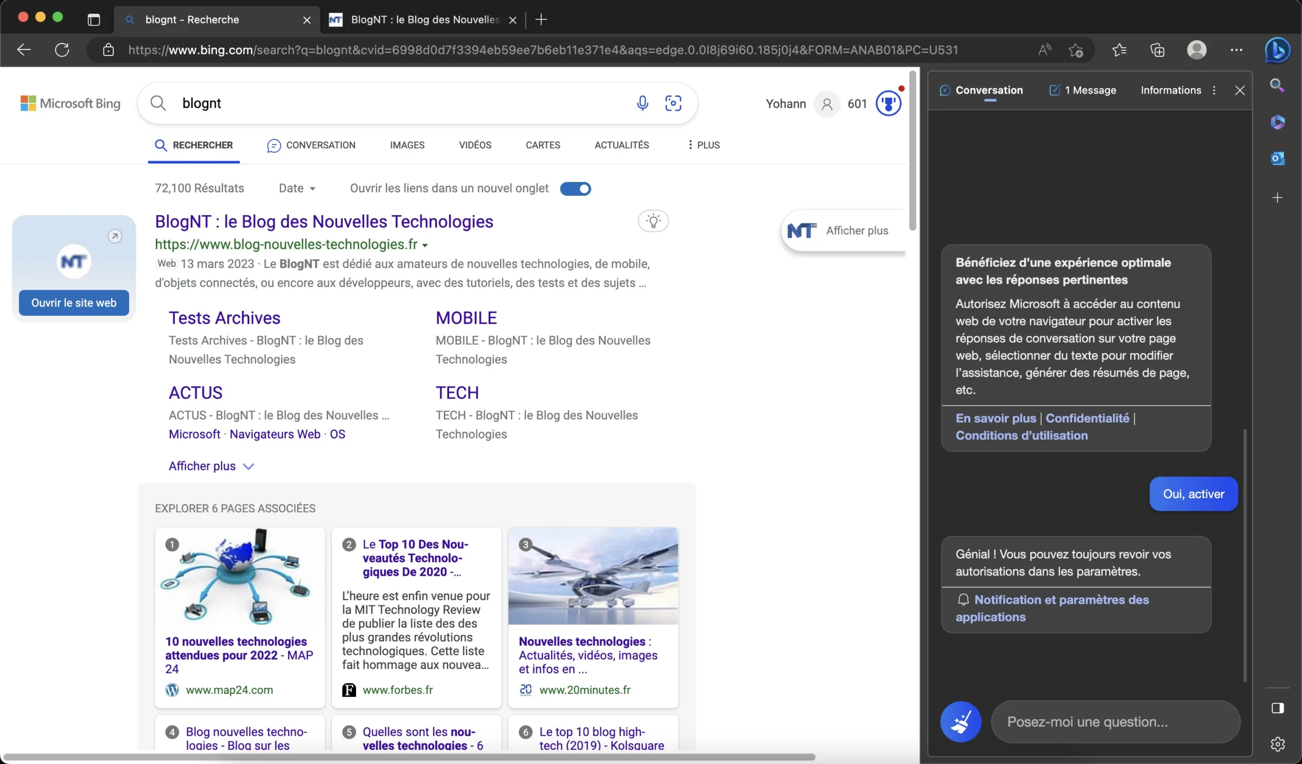Viewport: 1302px width, 764px height.
Task: Click the horizontal page scrollbar
Action: (x=408, y=757)
